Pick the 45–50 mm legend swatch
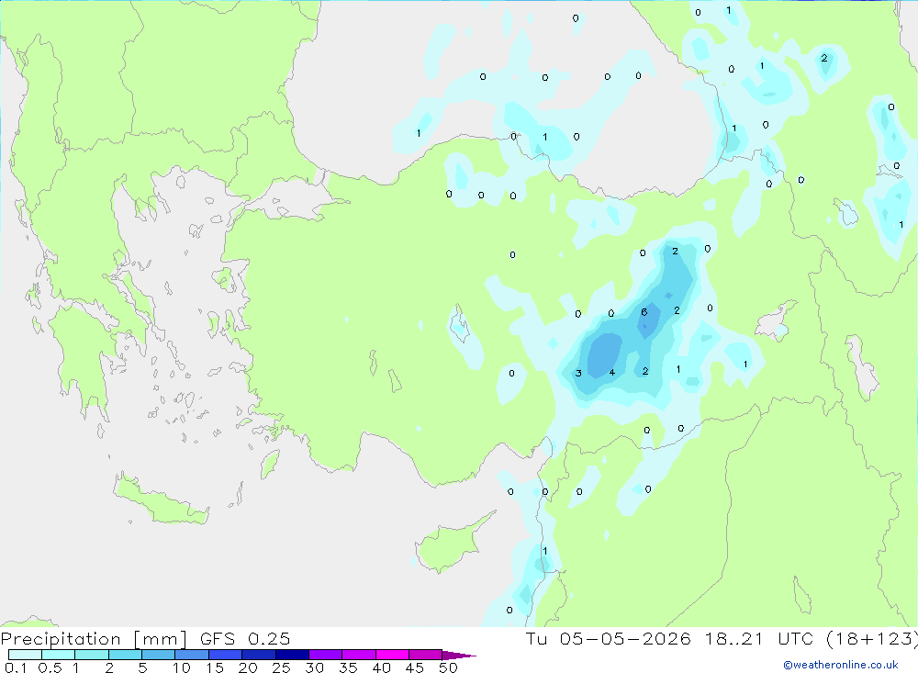This screenshot has width=918, height=673. 426,655
